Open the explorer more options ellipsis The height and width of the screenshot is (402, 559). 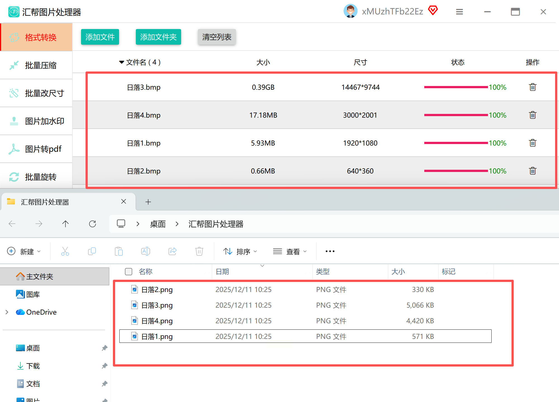click(330, 251)
